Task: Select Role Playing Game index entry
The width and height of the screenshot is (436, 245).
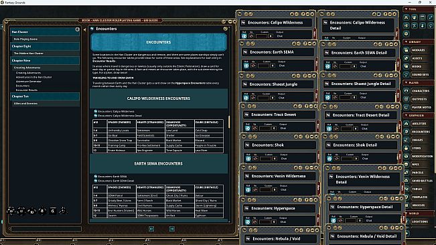Action: (45, 39)
